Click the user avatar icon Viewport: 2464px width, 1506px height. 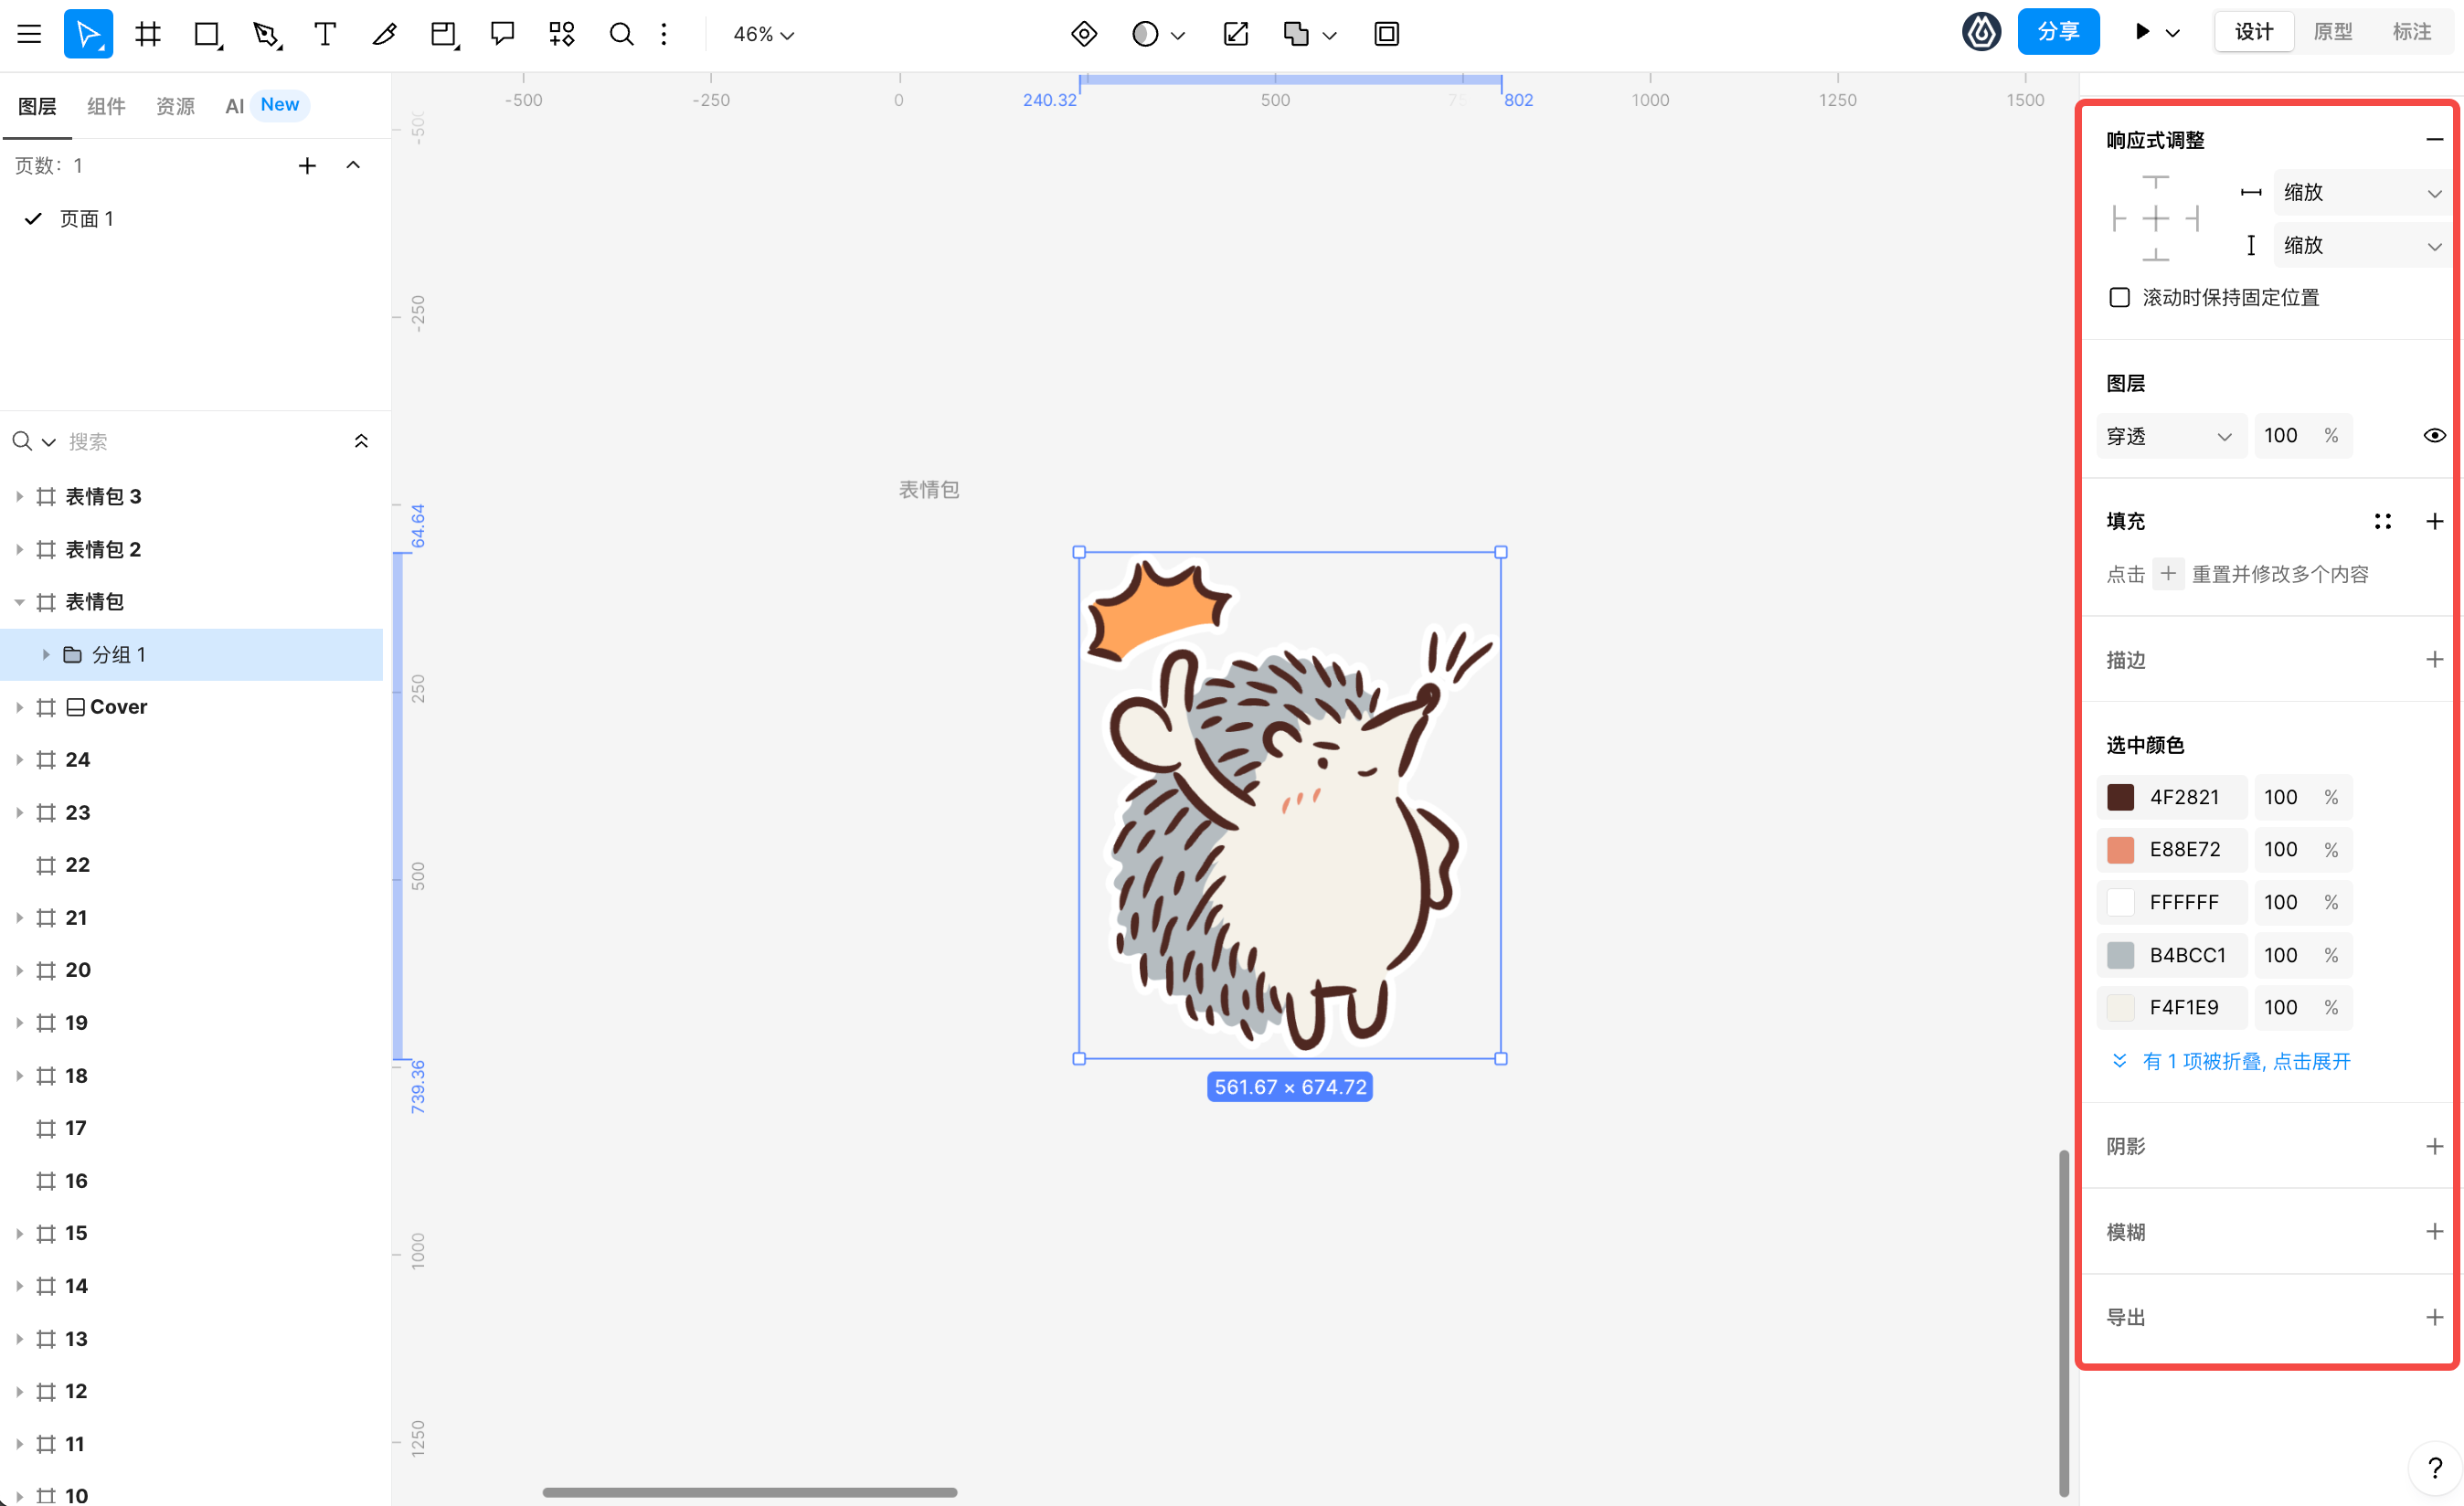[x=1981, y=32]
